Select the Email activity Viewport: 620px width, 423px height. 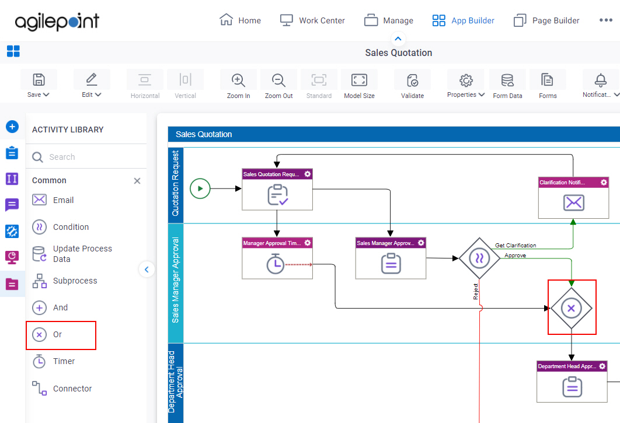tap(53, 200)
